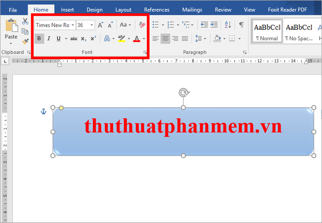The image size is (322, 223).
Task: Show paragraph marks with pilcrow icon
Action: click(x=241, y=25)
